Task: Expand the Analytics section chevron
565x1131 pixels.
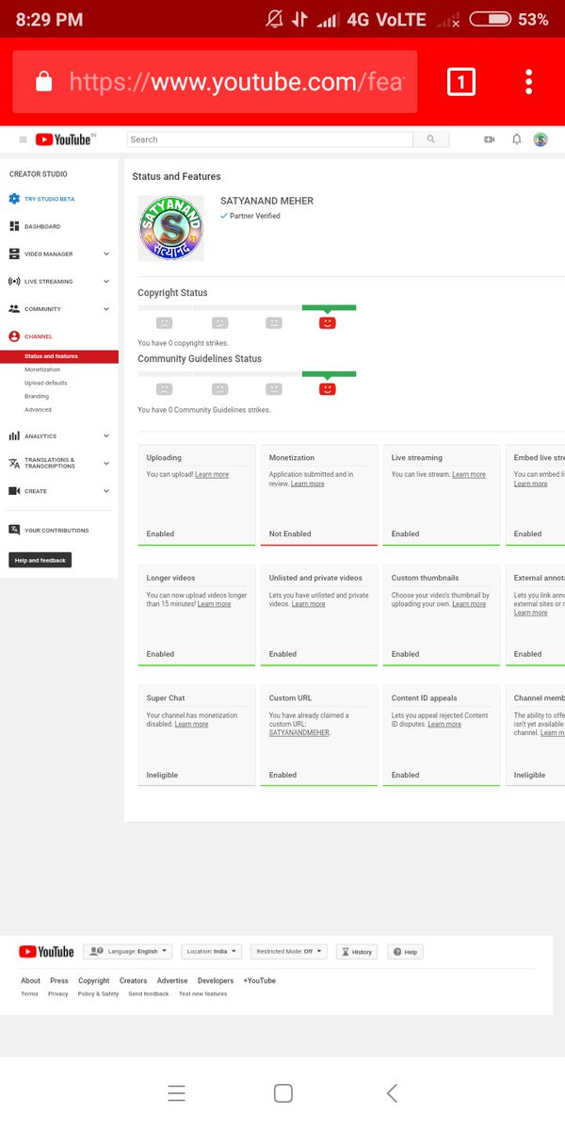Action: [106, 435]
